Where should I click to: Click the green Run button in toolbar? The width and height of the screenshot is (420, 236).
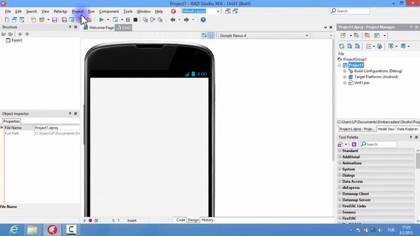[101, 20]
